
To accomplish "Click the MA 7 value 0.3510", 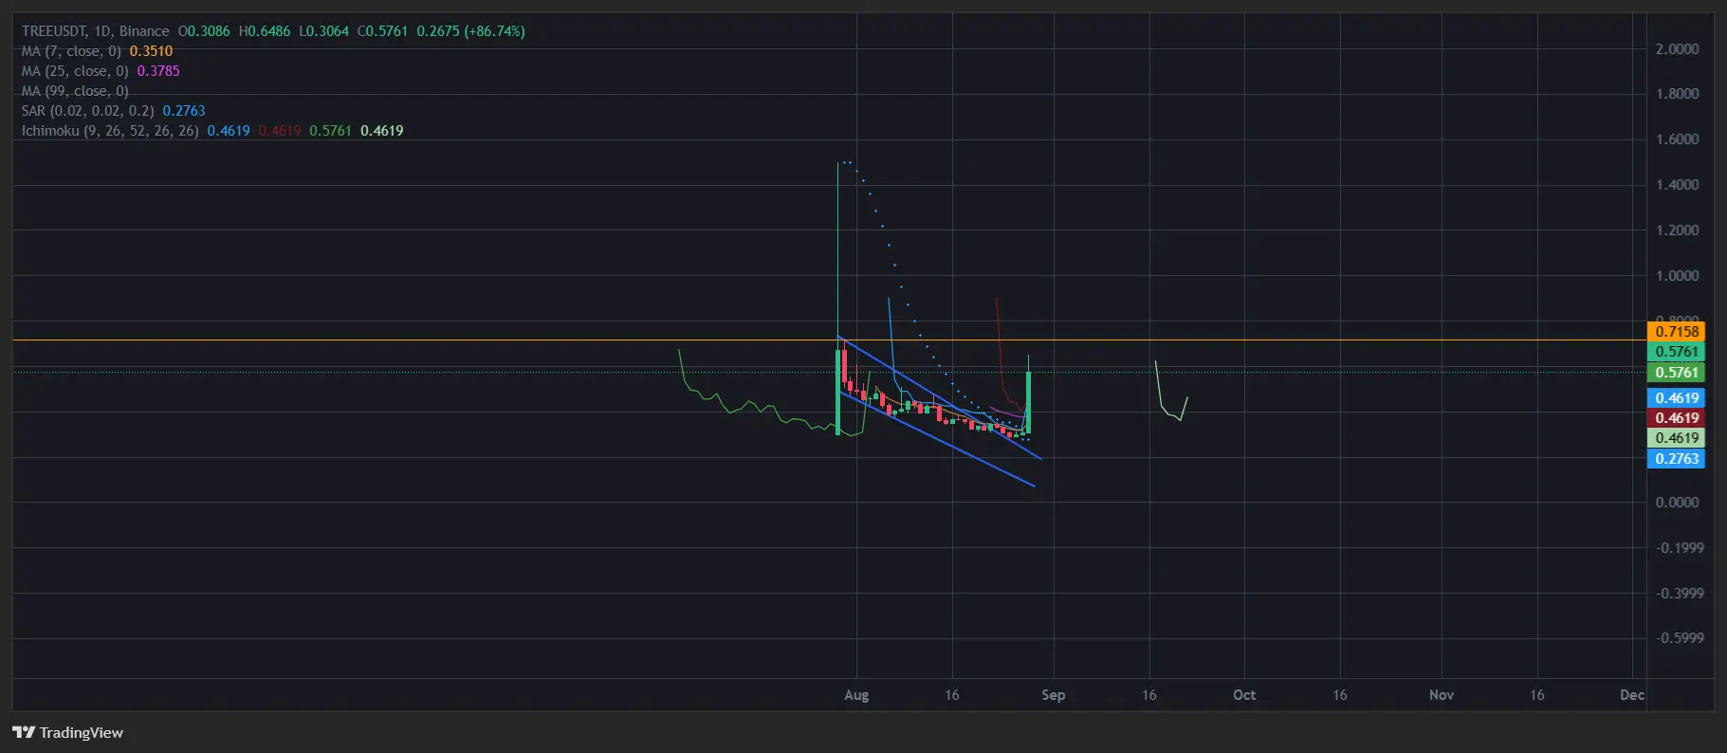I will 151,51.
